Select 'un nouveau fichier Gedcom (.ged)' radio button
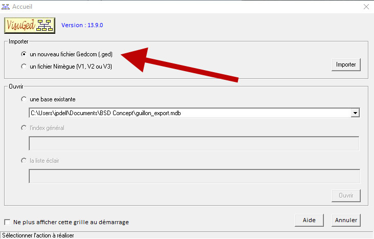The width and height of the screenshot is (374, 239). 24,54
